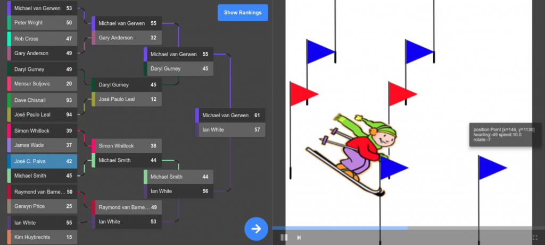
Task: Click the blue next arrow button
Action: 256,229
